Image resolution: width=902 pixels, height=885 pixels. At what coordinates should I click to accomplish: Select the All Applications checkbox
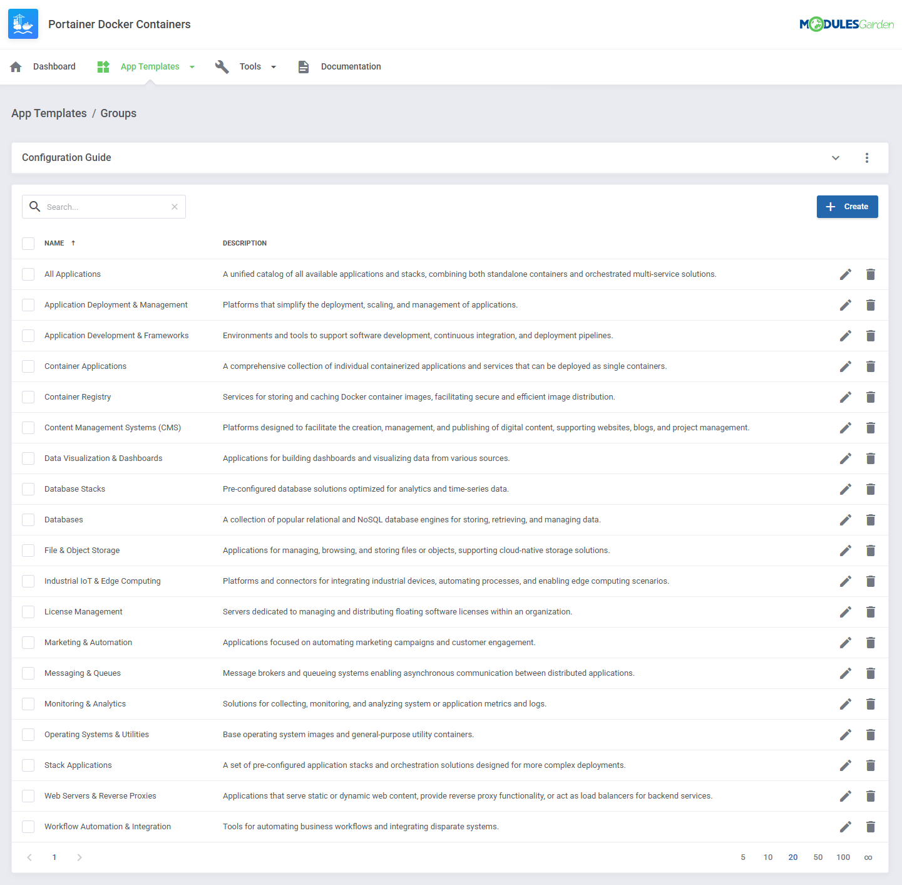click(28, 274)
